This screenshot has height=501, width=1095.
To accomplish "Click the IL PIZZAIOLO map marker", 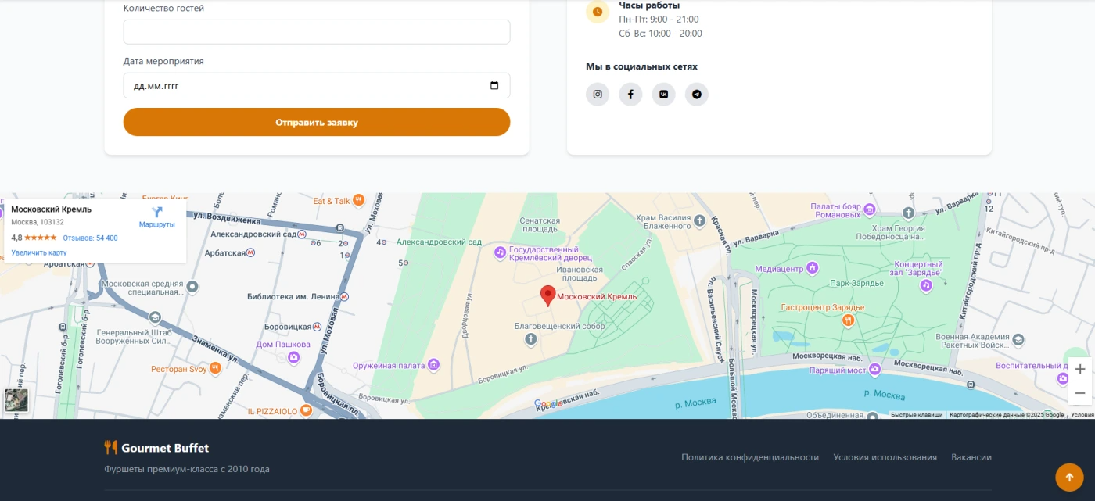I will point(307,410).
